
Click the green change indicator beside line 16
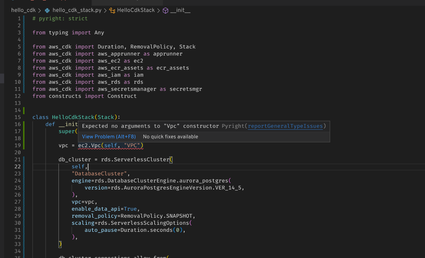24,124
